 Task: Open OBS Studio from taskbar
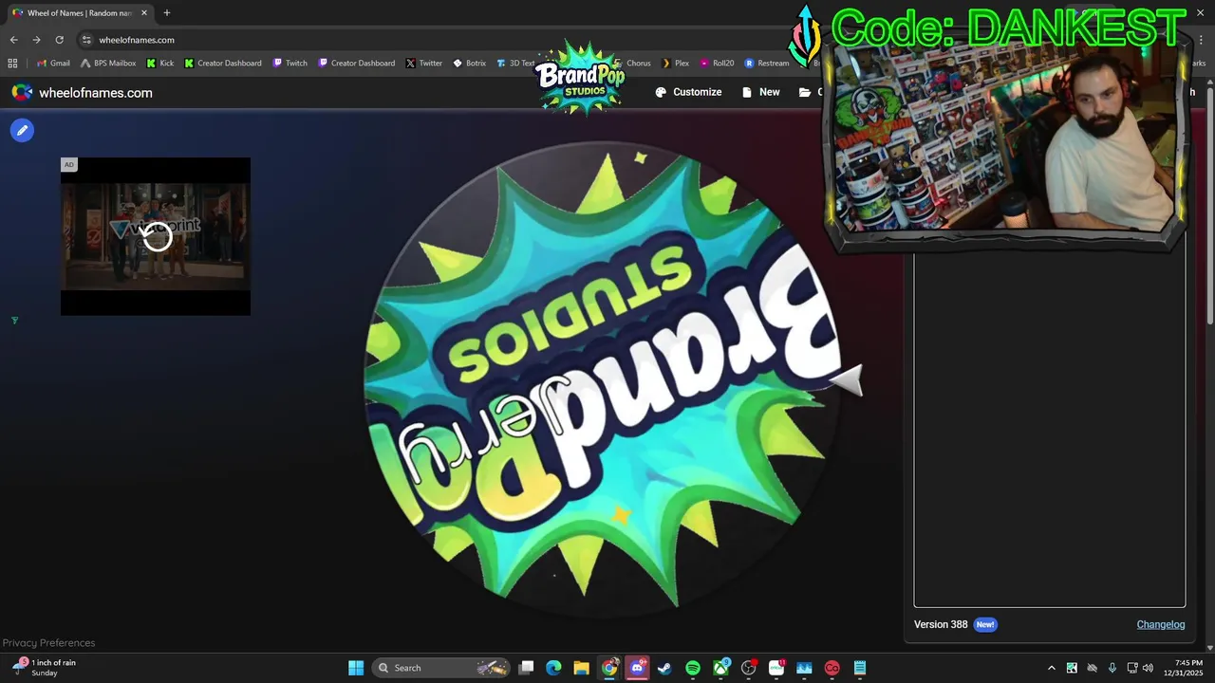(x=749, y=668)
